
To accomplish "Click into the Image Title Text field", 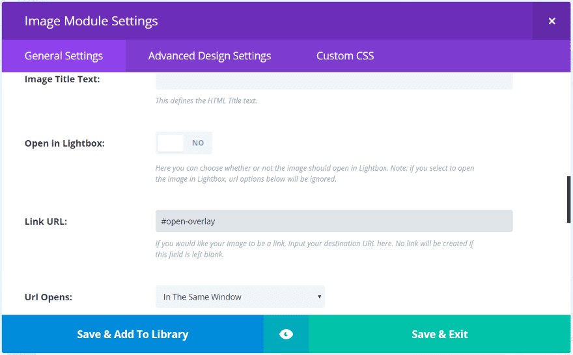I will point(334,81).
